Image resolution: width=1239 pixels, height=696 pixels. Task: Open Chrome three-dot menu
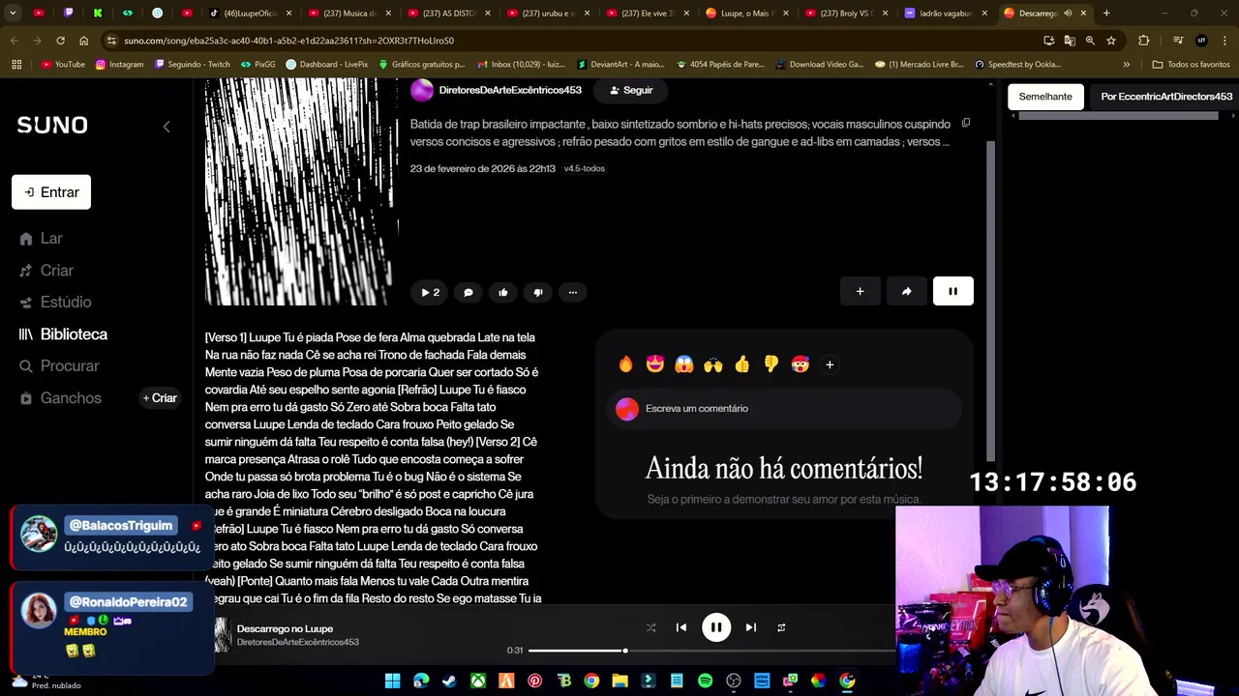(1224, 41)
